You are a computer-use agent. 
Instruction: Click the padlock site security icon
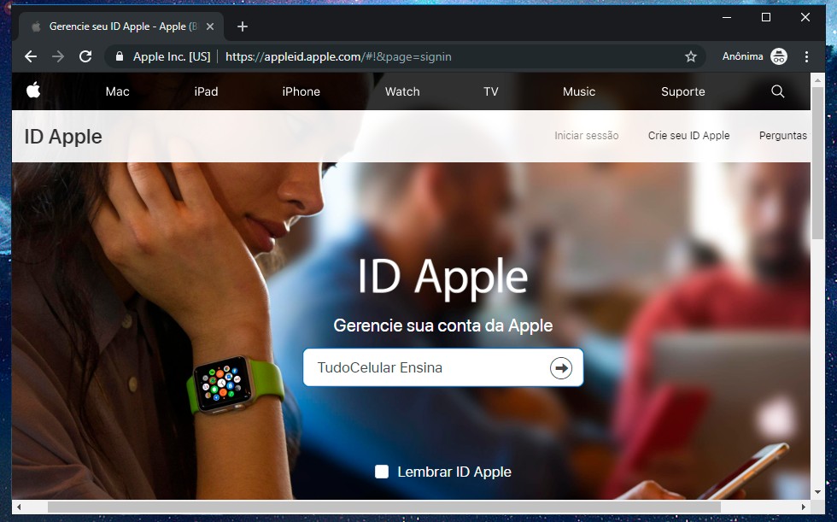click(120, 56)
